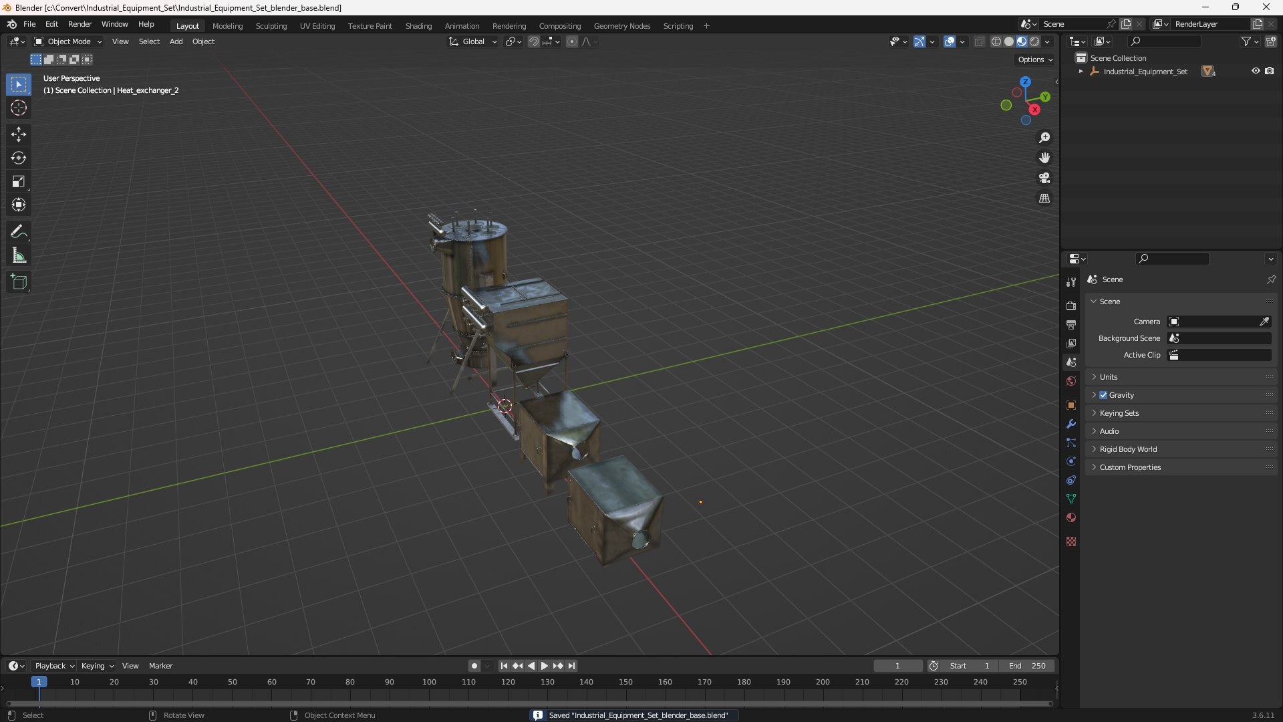Hide Industrial_Equipment_Set with eye icon
This screenshot has height=722, width=1283.
tap(1256, 71)
